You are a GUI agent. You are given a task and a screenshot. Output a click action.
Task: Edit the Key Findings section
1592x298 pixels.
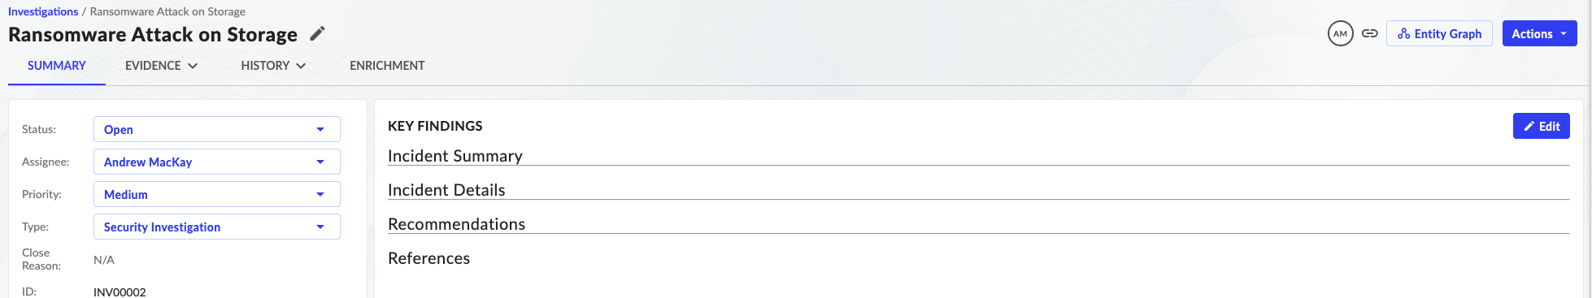tap(1541, 126)
